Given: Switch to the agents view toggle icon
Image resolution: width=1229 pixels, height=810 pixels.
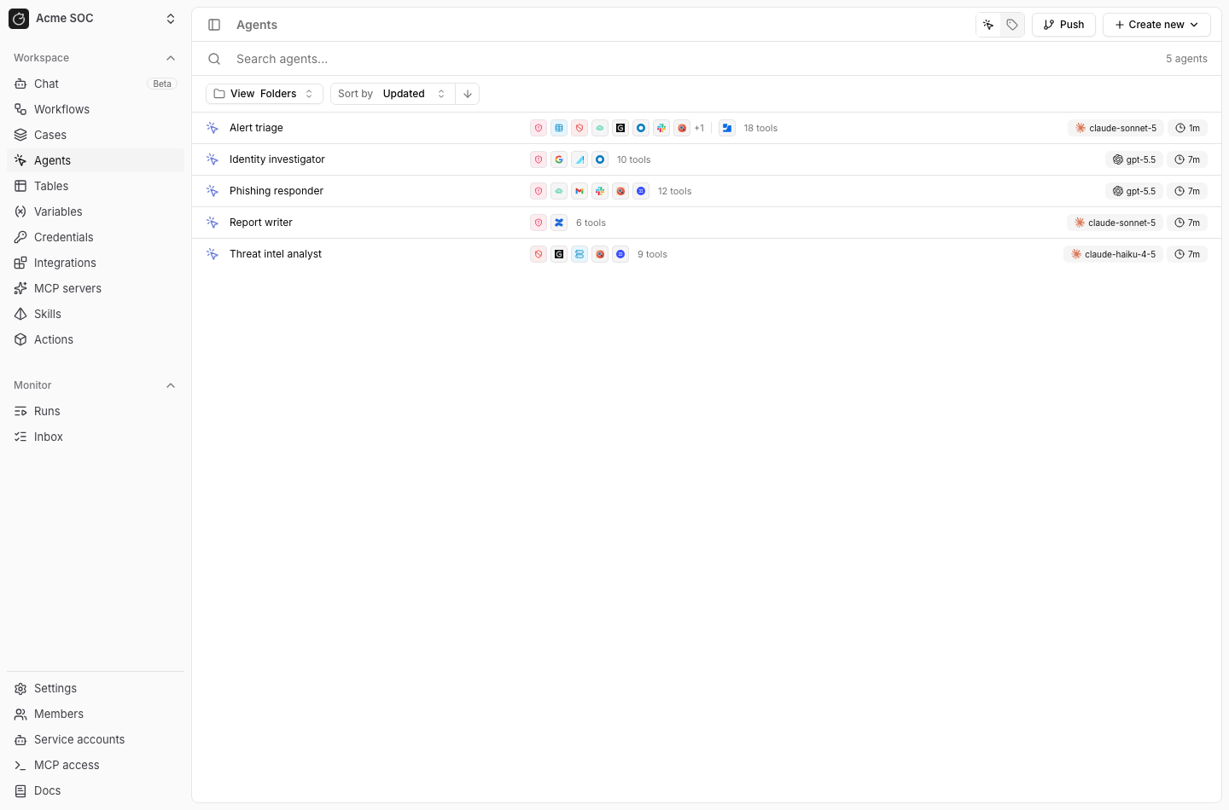Looking at the screenshot, I should point(988,25).
